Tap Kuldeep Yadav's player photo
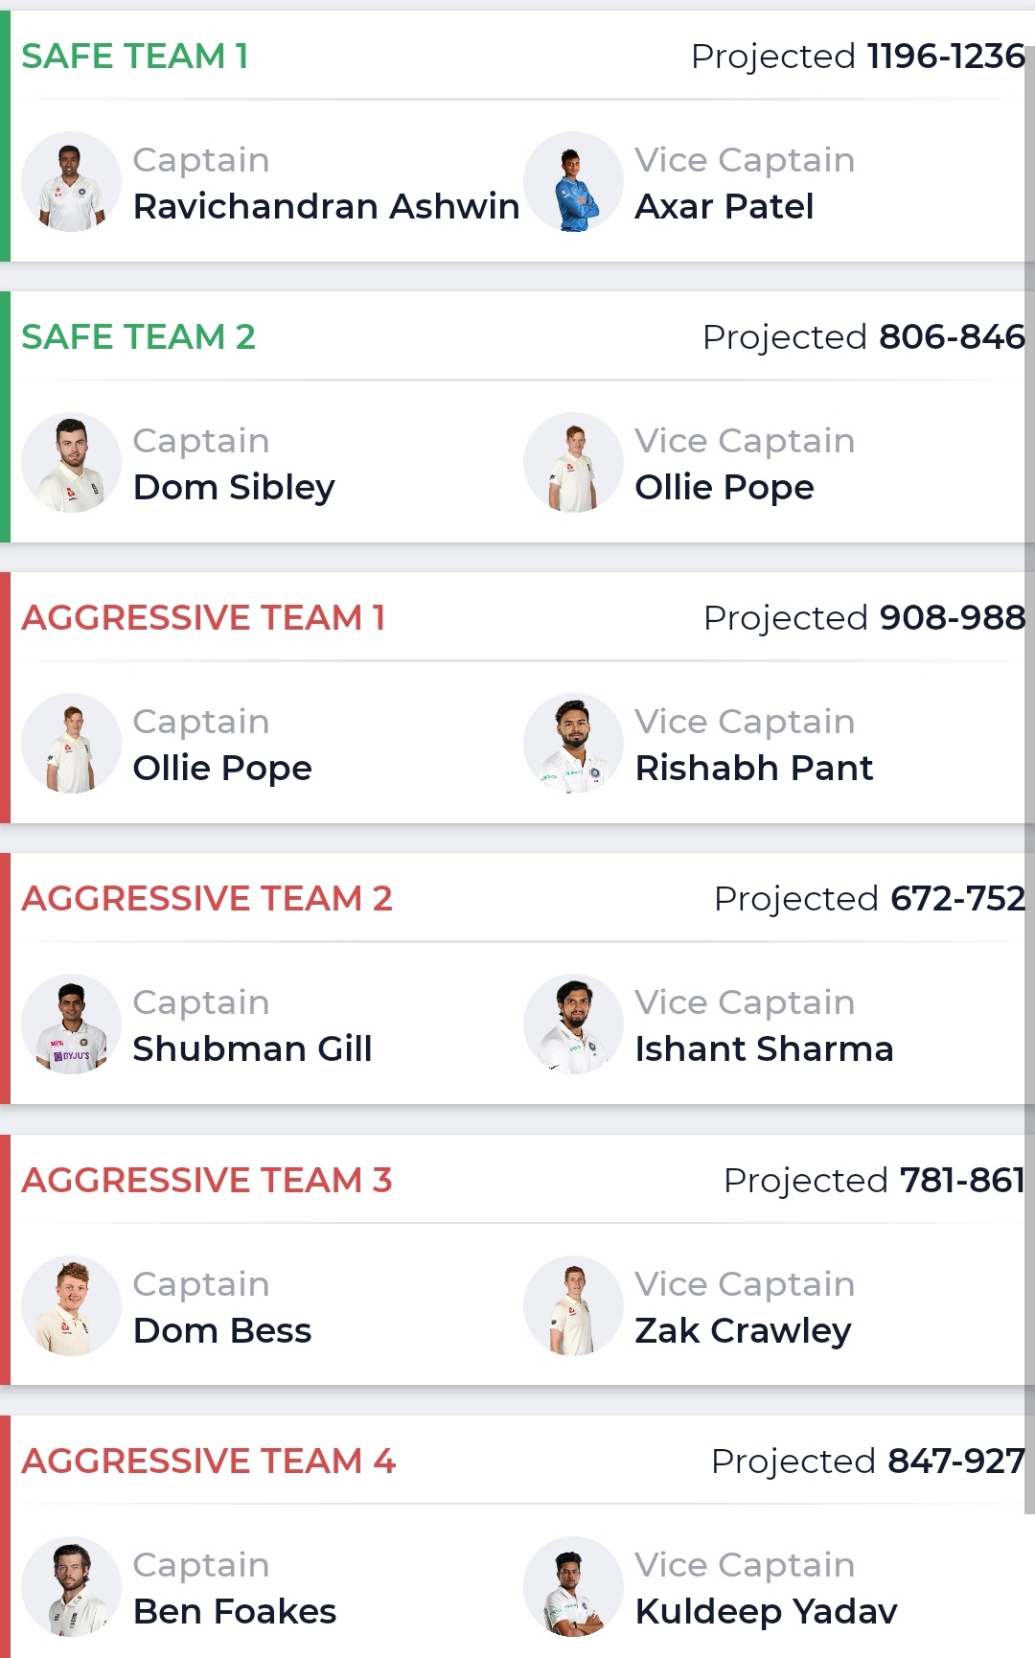 pyautogui.click(x=573, y=1587)
